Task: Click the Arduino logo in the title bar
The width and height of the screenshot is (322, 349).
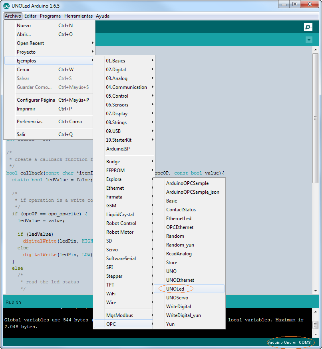Action: point(6,6)
